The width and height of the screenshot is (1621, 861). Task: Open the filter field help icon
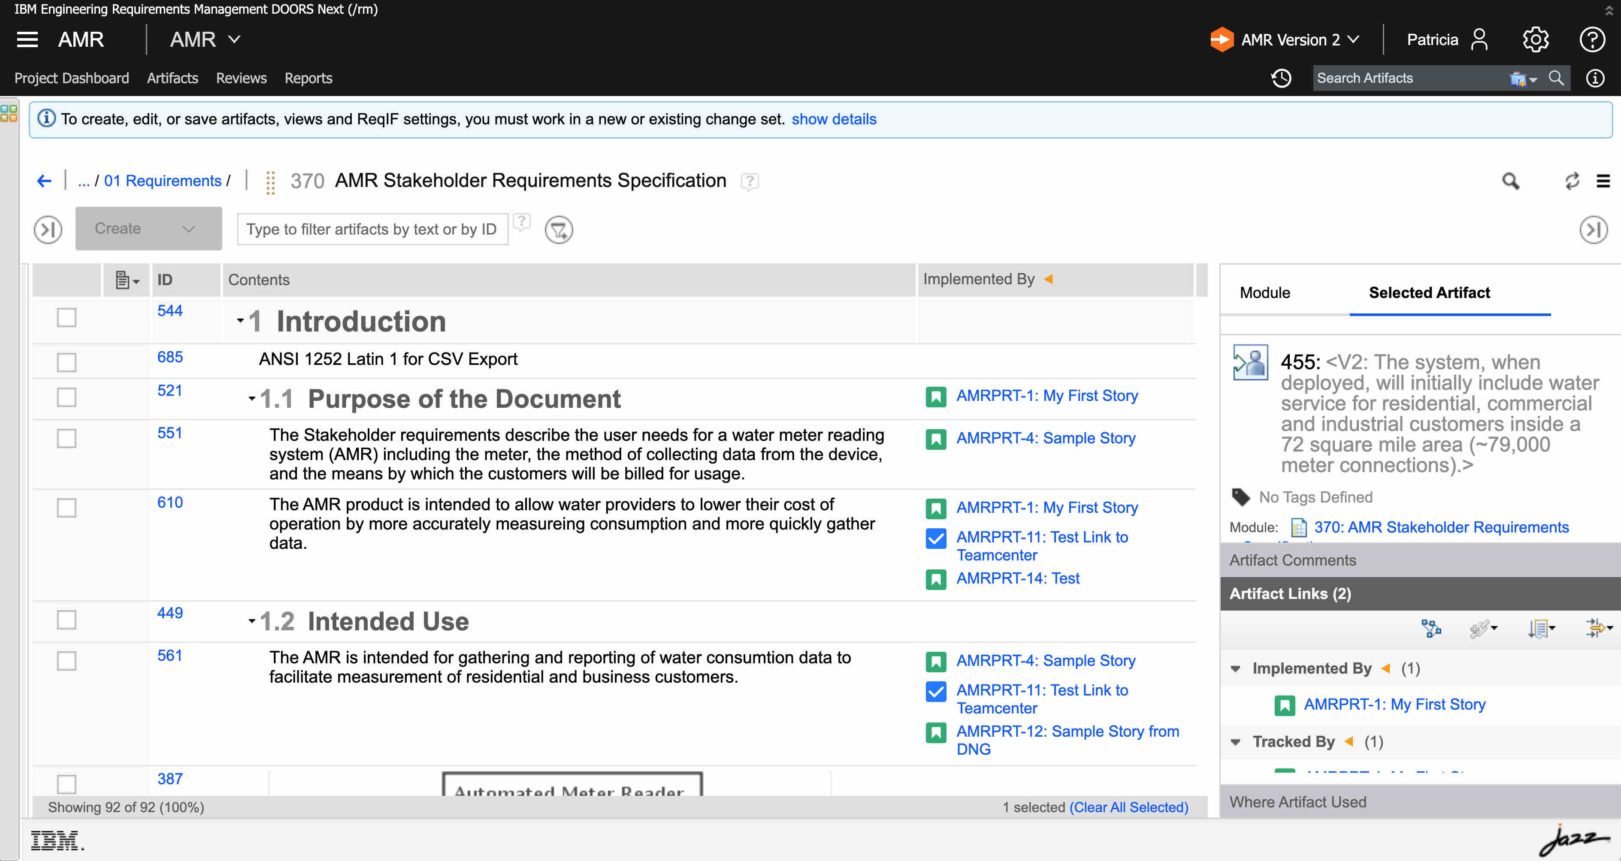[522, 222]
